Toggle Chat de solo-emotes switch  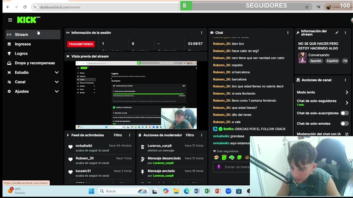344,124
